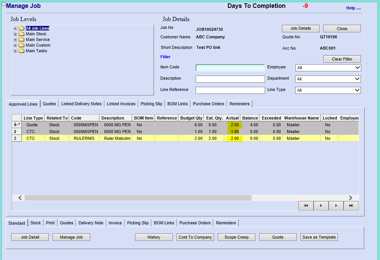Toggle the checkbox beside Manage Job title
This screenshot has height=260, width=380.
click(4, 4)
